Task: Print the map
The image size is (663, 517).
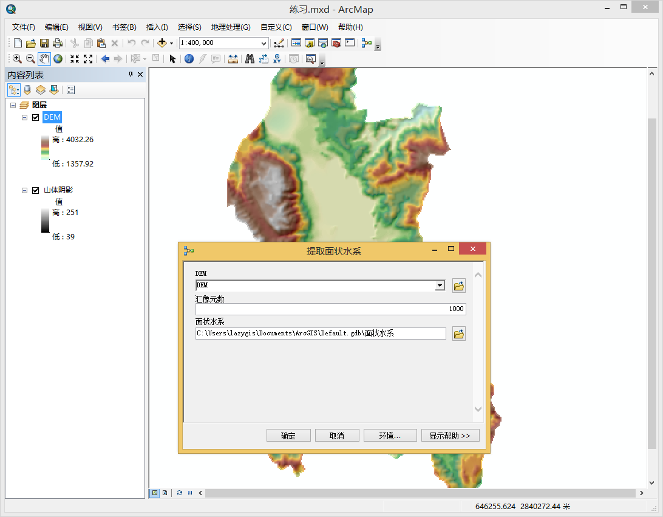Action: point(58,43)
